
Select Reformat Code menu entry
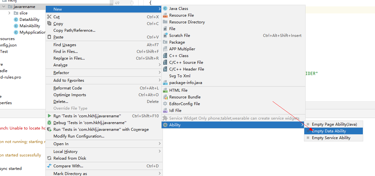(x=103, y=88)
